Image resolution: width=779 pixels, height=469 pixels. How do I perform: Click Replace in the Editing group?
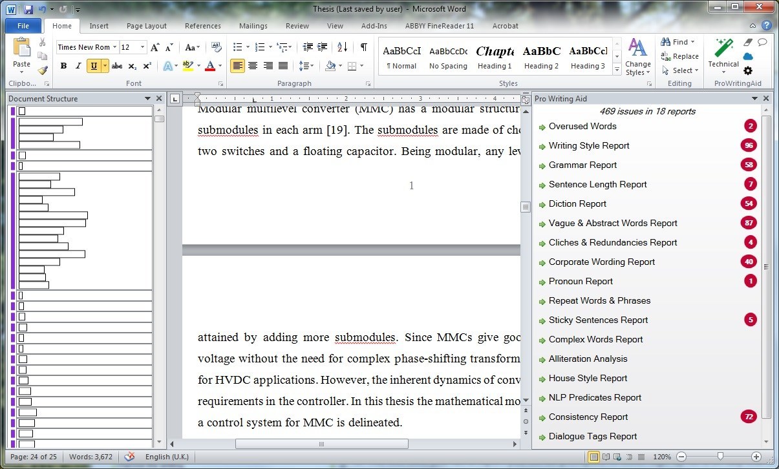tap(683, 56)
